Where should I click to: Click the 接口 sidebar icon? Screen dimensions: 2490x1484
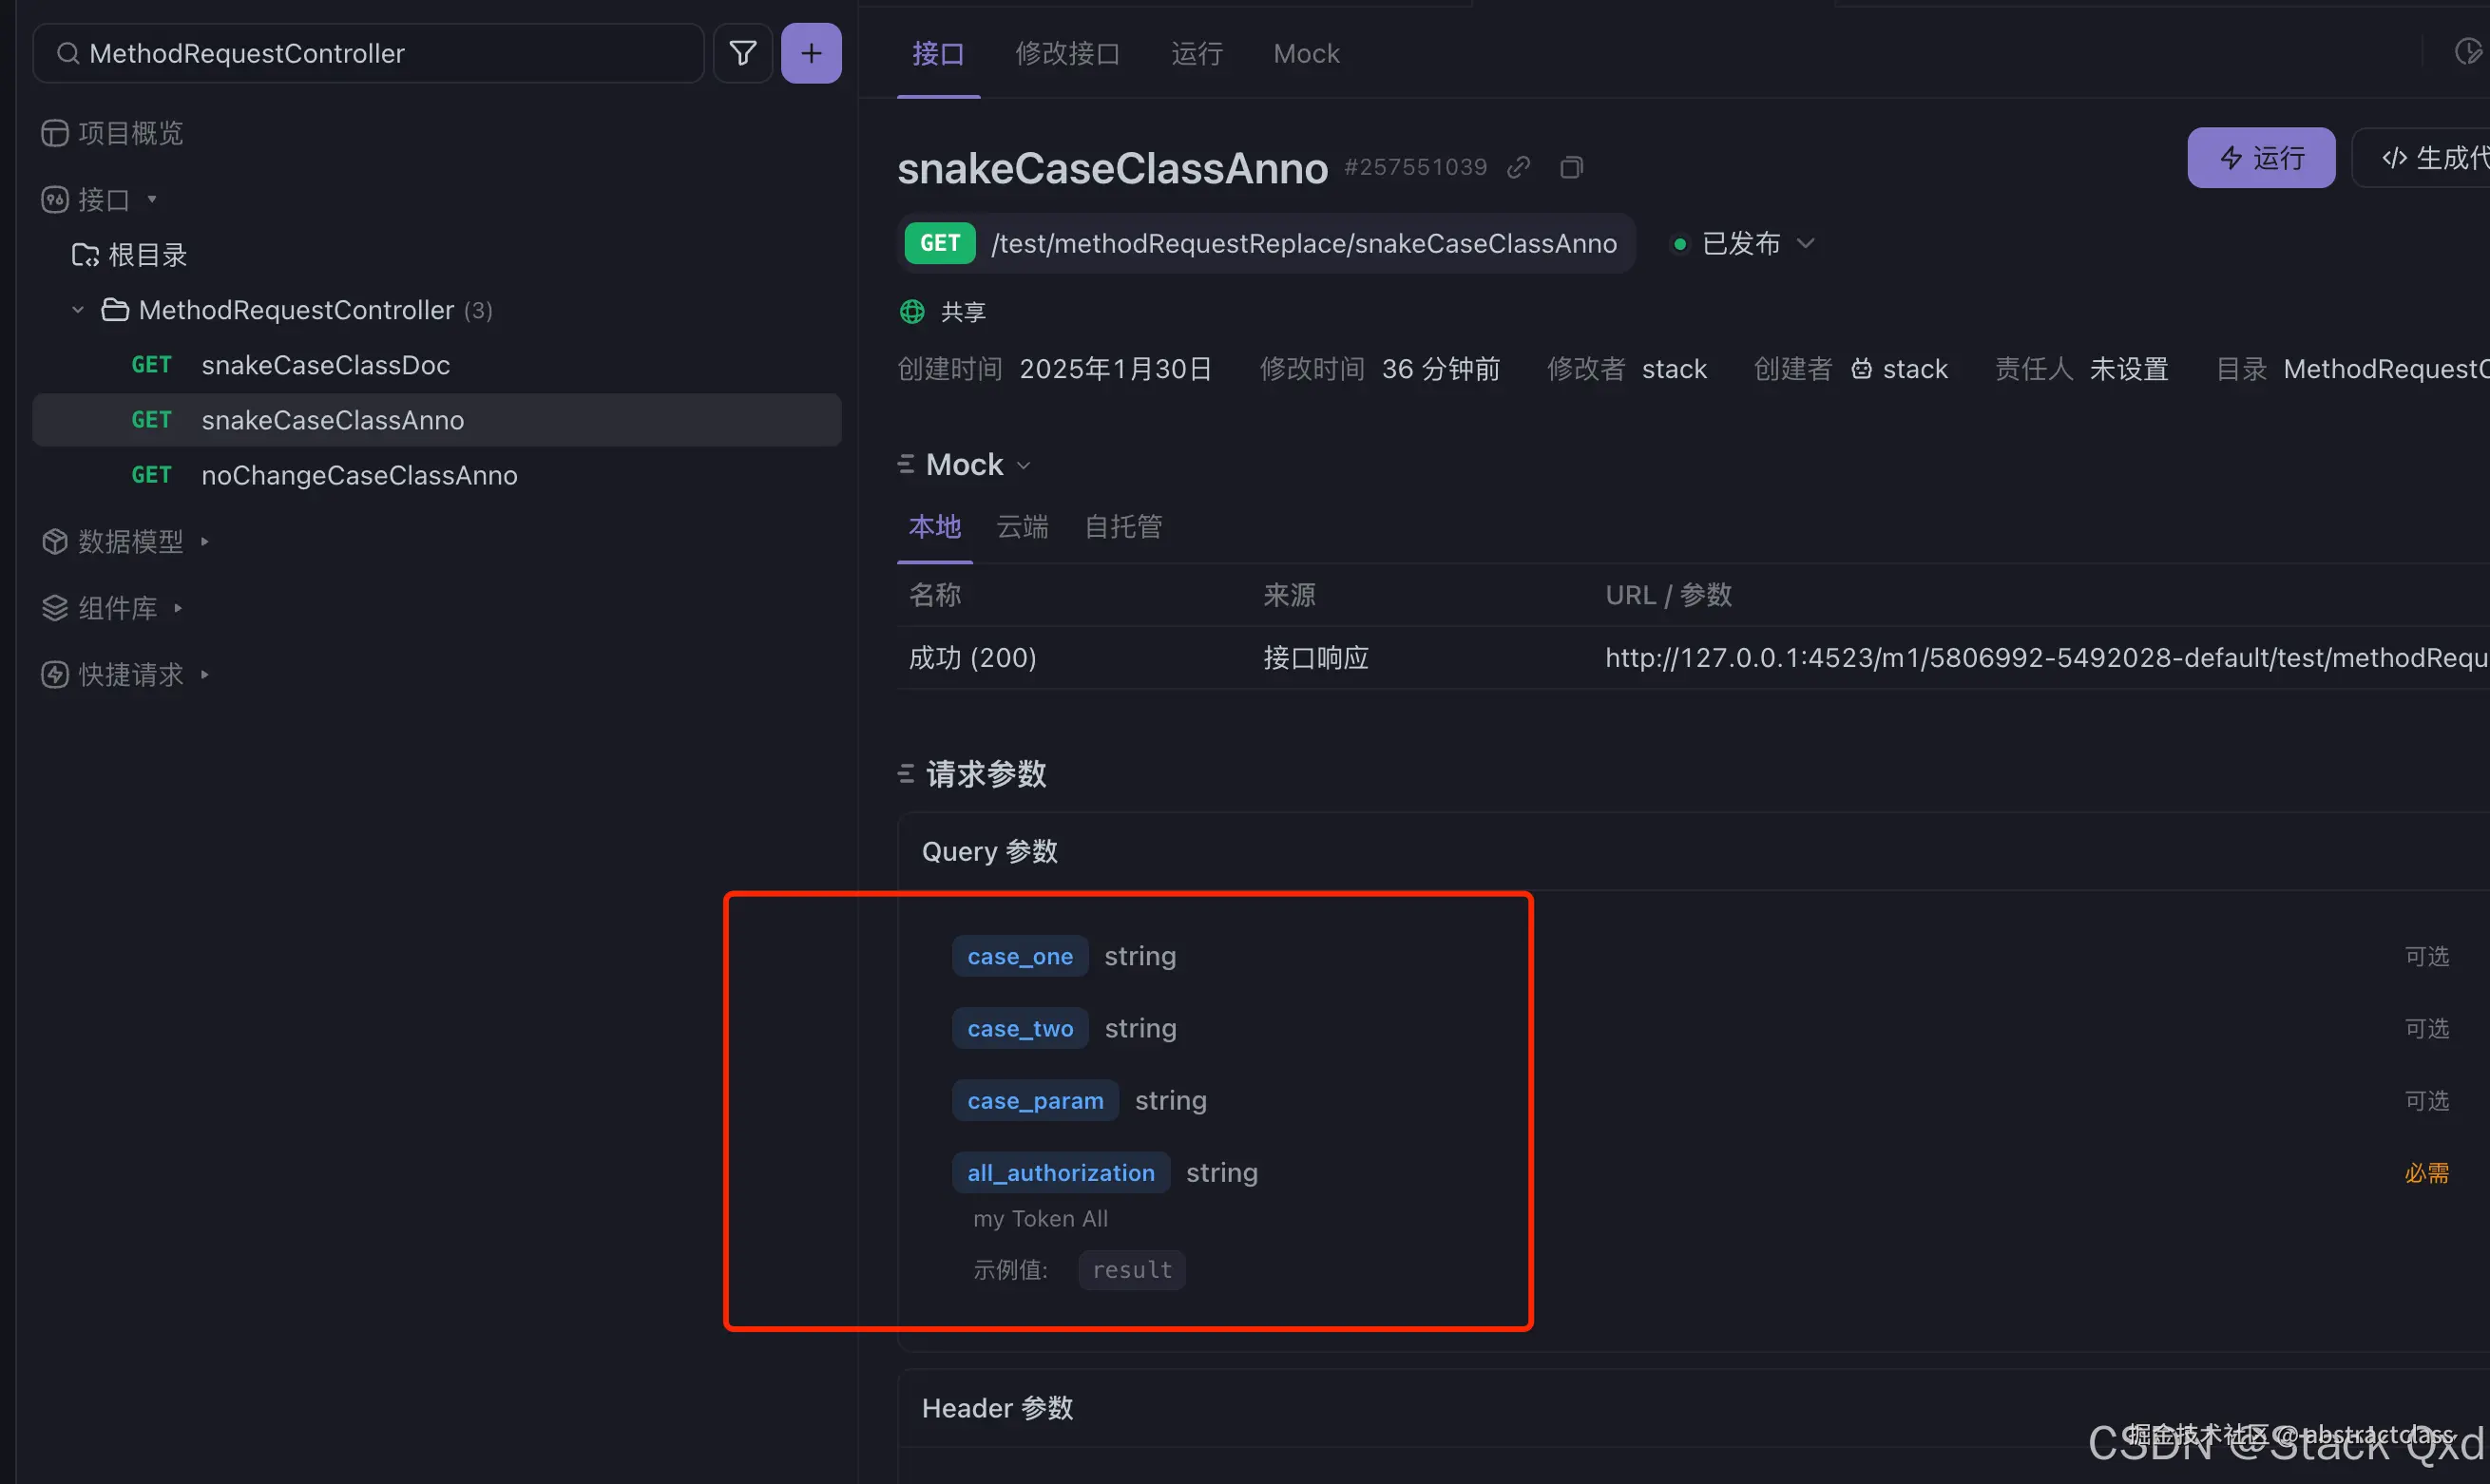[55, 199]
